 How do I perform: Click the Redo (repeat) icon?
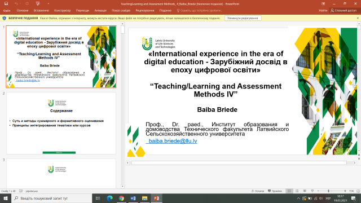pos(27,4)
